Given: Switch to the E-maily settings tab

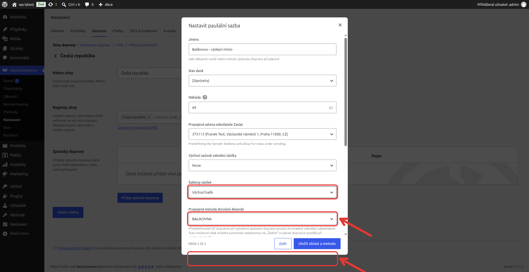Looking at the screenshot, I should [170, 31].
